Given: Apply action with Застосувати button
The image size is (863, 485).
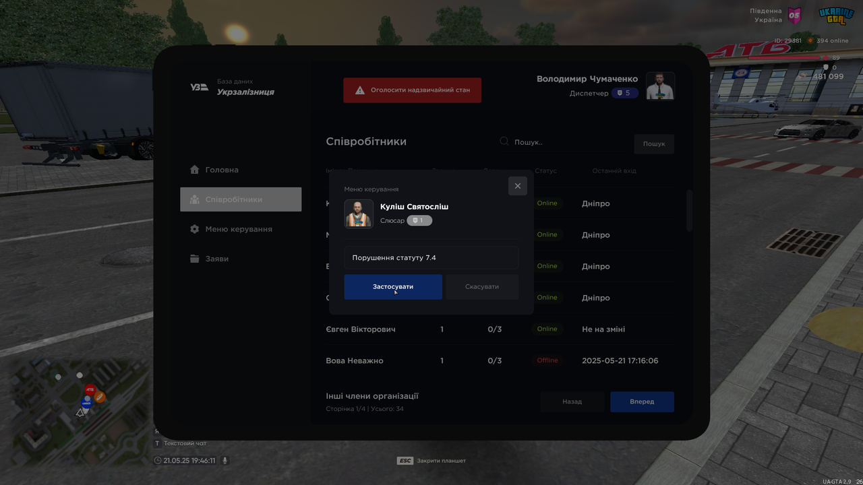Looking at the screenshot, I should tap(393, 287).
